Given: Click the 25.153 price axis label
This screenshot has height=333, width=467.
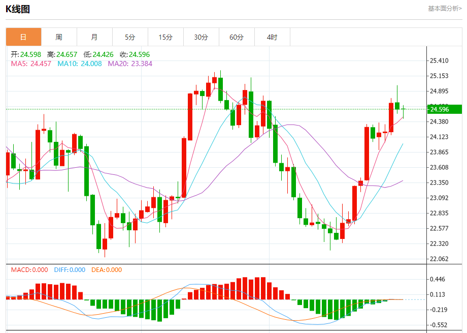Looking at the screenshot, I should pos(439,76).
